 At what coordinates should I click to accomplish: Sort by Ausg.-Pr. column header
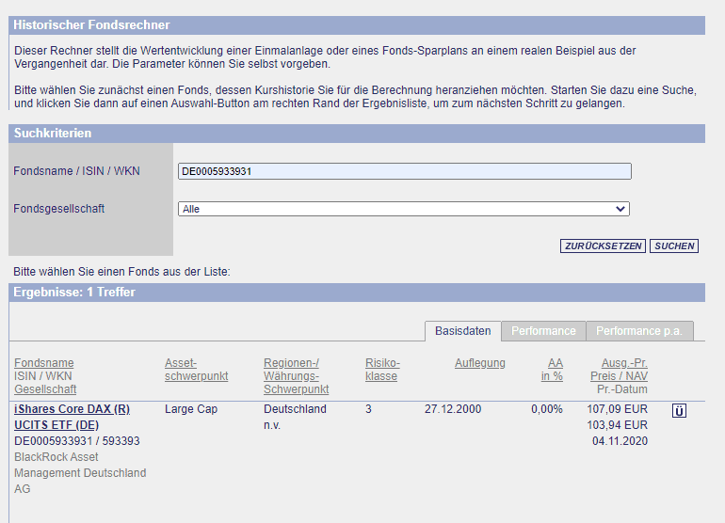[624, 363]
